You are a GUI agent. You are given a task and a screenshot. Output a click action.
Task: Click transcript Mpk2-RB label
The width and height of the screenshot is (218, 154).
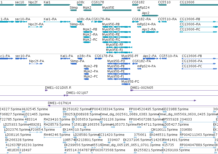pos(90,29)
